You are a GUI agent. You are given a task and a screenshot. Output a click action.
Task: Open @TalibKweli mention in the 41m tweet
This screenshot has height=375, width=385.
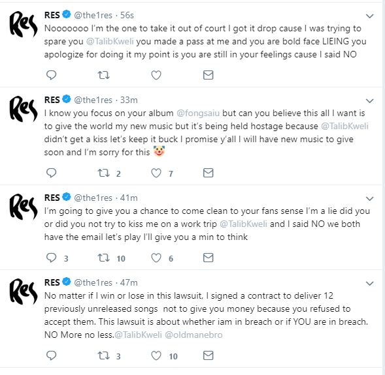point(243,224)
